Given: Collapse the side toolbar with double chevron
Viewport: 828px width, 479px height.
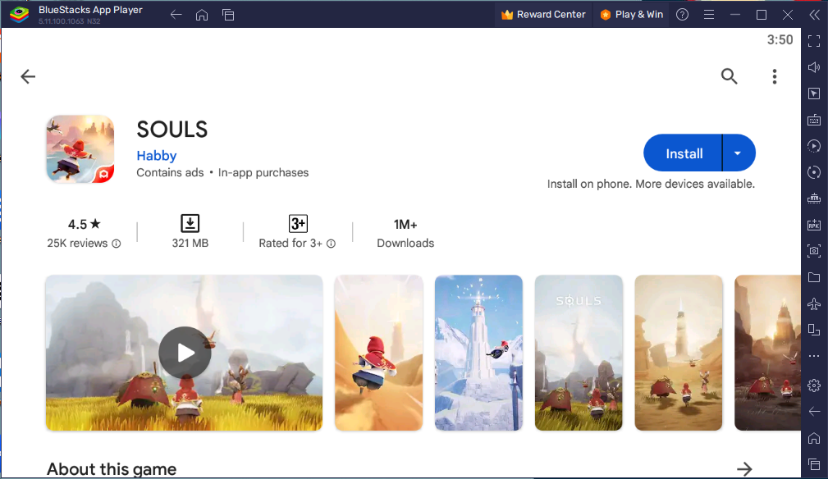Looking at the screenshot, I should 814,15.
